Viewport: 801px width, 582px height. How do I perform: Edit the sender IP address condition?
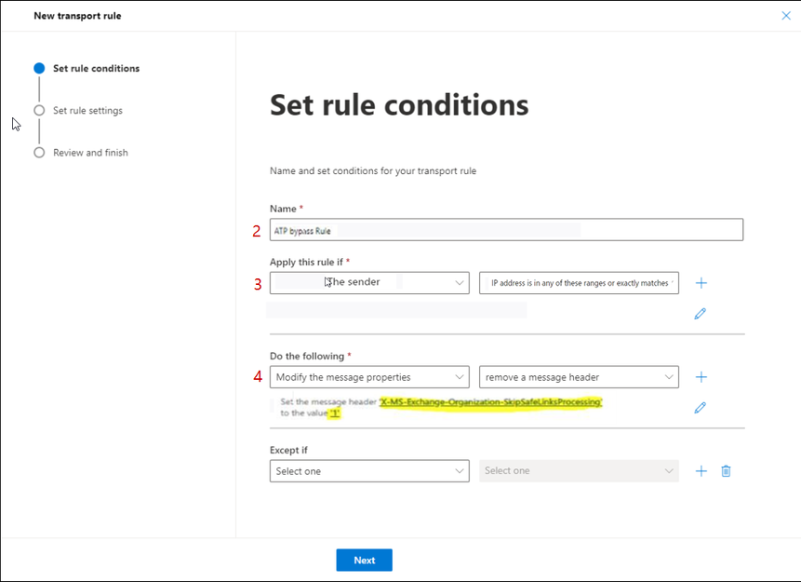pyautogui.click(x=701, y=314)
